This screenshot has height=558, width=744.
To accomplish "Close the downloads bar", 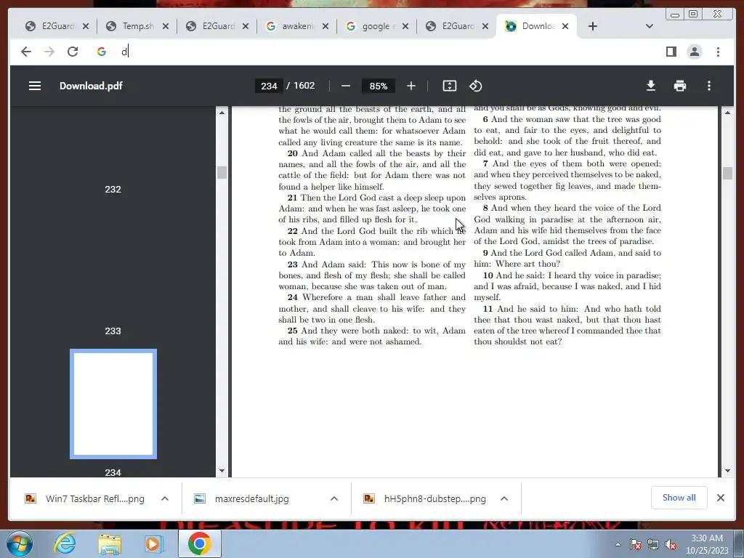I will pyautogui.click(x=720, y=498).
